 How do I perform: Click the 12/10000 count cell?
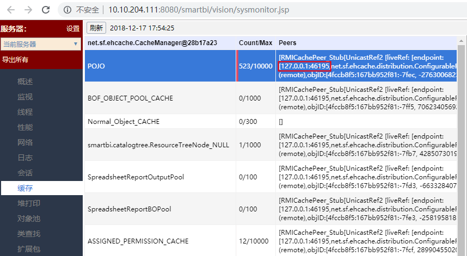[255, 241]
